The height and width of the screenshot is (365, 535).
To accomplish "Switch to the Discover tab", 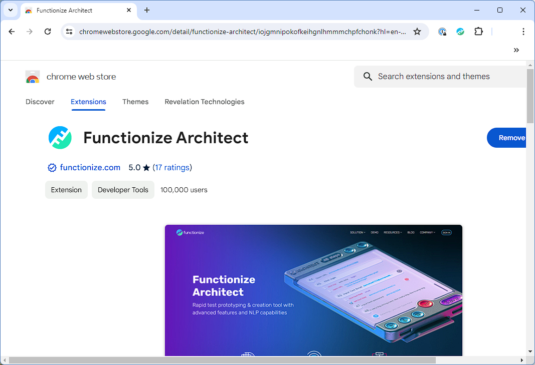I will point(40,102).
